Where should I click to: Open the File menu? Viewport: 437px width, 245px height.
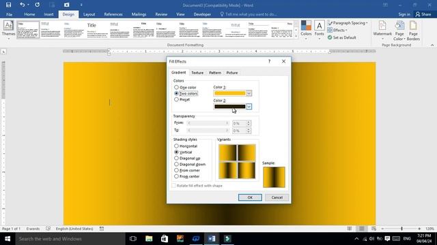(x=9, y=14)
